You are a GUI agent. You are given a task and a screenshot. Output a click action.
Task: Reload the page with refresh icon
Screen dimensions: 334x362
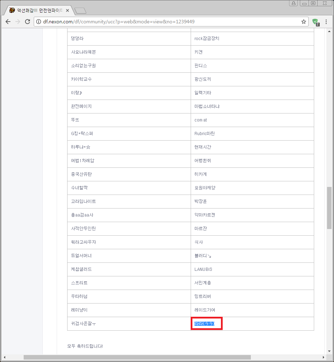27,22
